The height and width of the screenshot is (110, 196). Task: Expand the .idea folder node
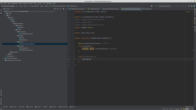coord(5,13)
